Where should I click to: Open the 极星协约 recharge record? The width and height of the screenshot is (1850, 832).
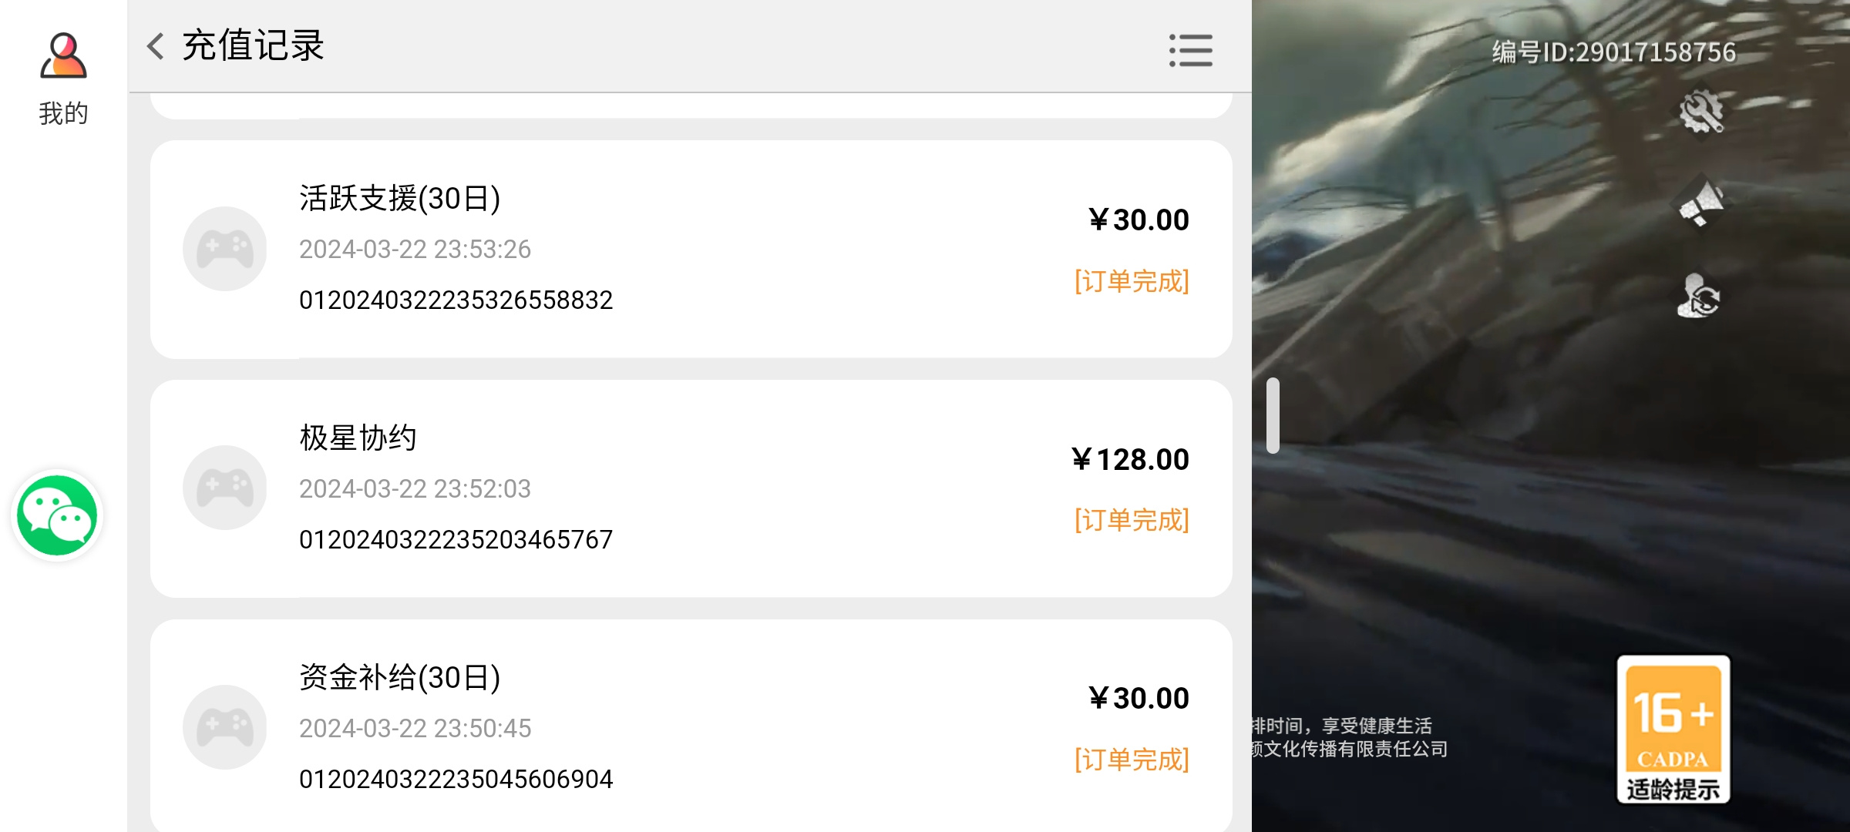691,488
